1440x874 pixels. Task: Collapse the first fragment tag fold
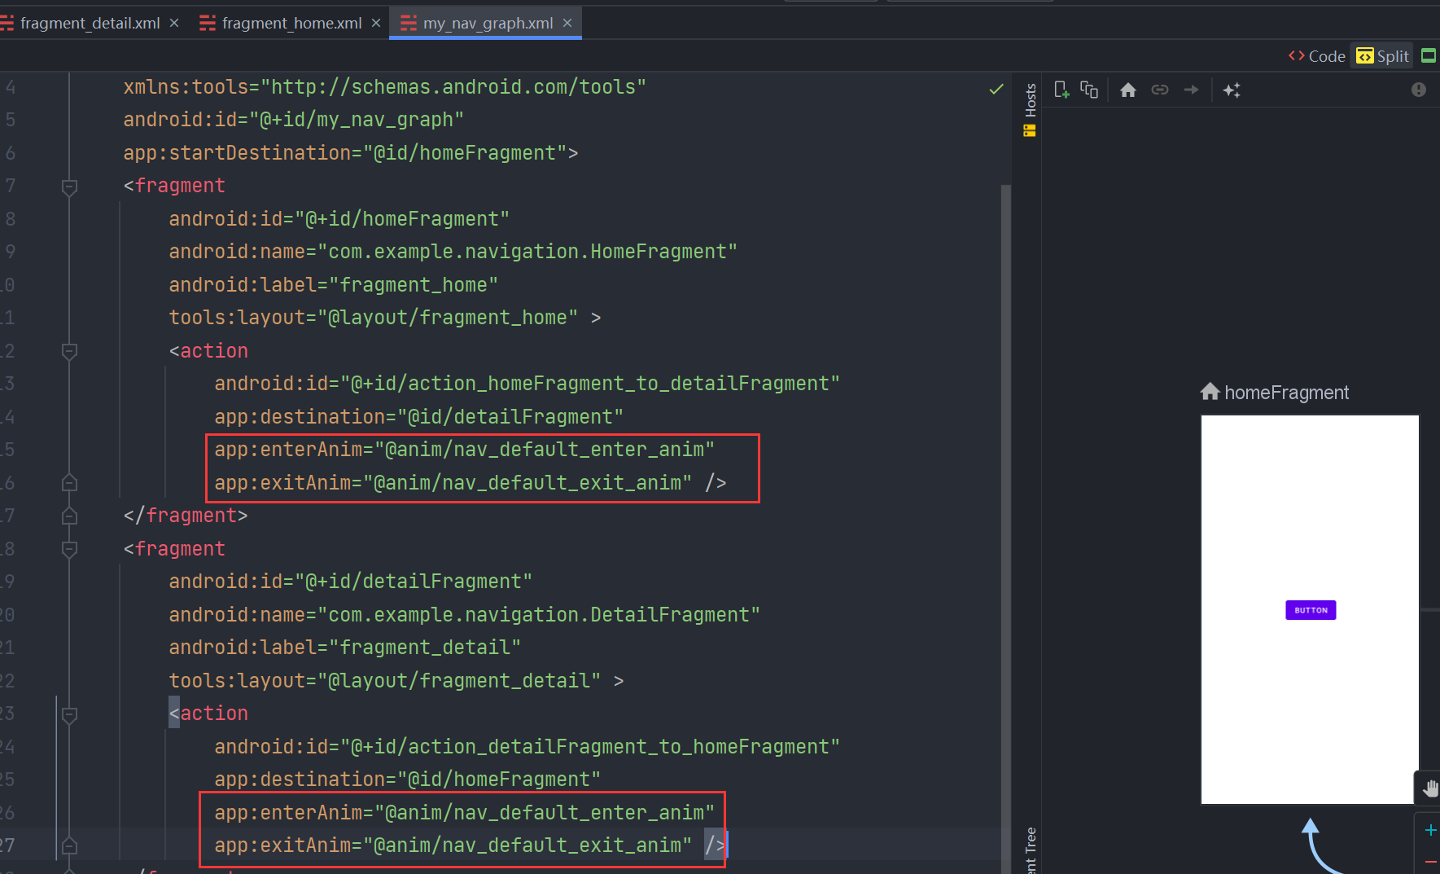coord(69,187)
